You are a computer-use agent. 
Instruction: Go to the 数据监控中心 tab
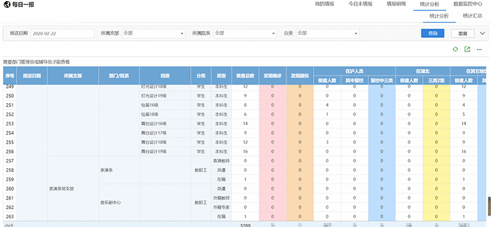468,4
